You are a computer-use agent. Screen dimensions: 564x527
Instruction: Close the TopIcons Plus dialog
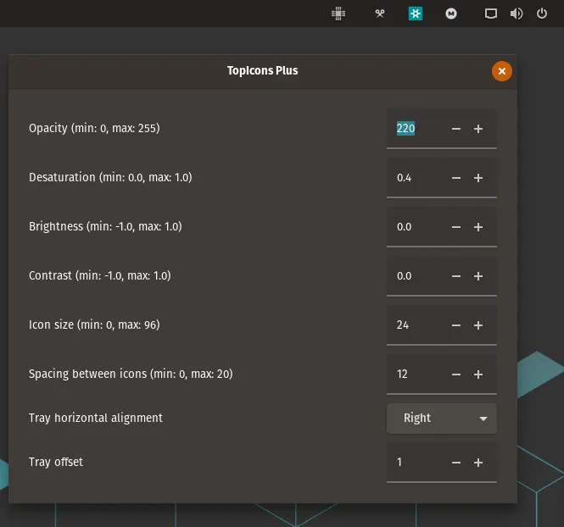502,71
